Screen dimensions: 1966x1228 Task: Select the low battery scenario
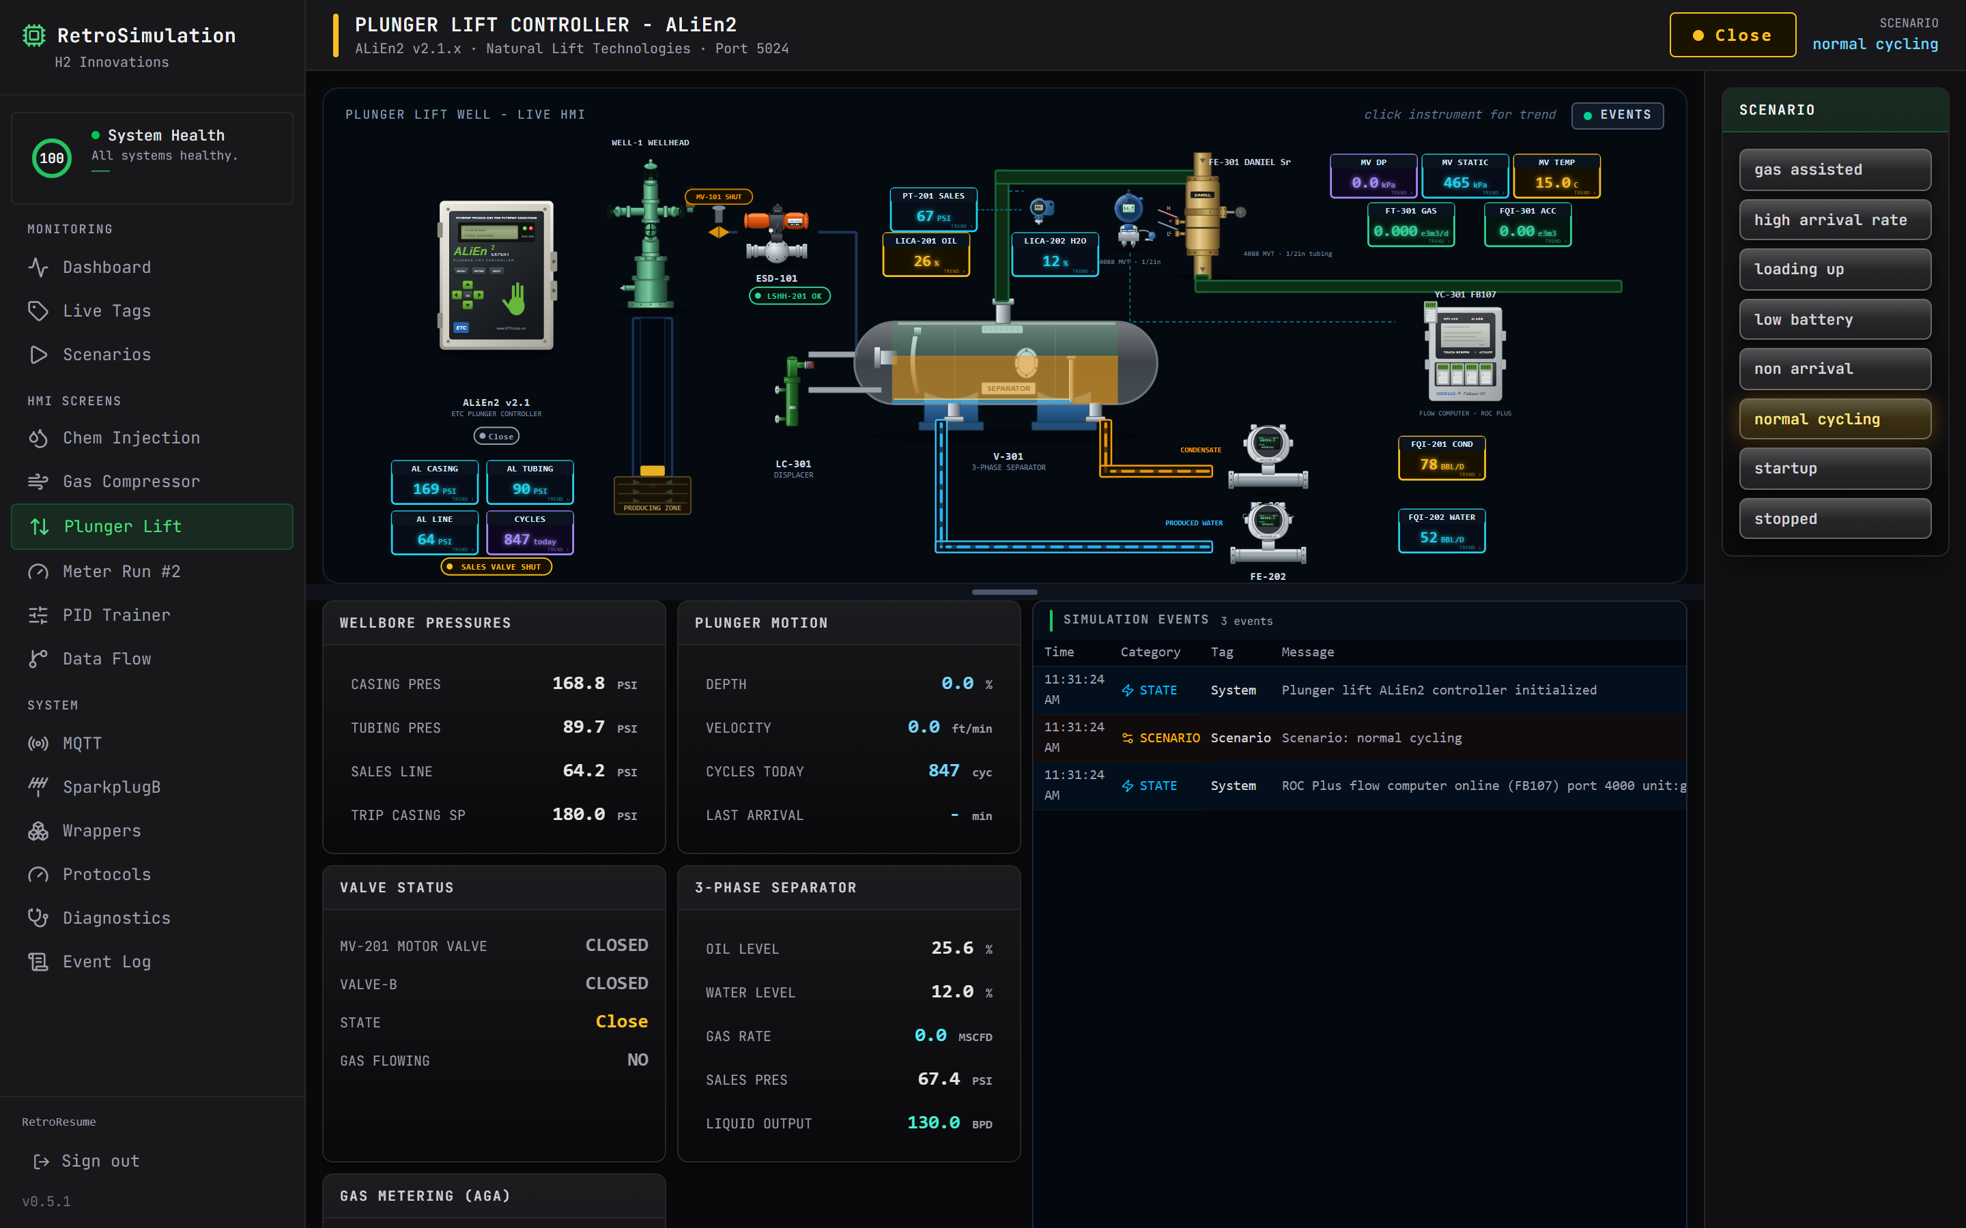pos(1835,319)
